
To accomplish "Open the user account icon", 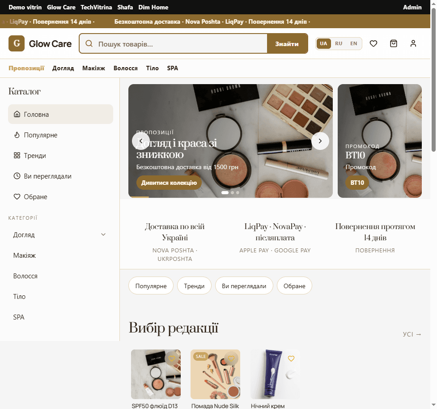I will click(x=413, y=43).
